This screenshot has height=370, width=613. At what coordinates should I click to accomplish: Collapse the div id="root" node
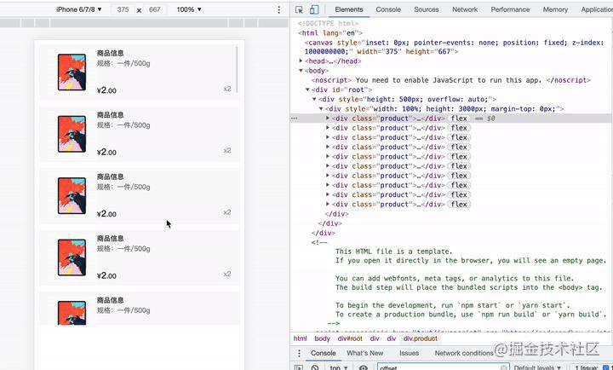[307, 90]
